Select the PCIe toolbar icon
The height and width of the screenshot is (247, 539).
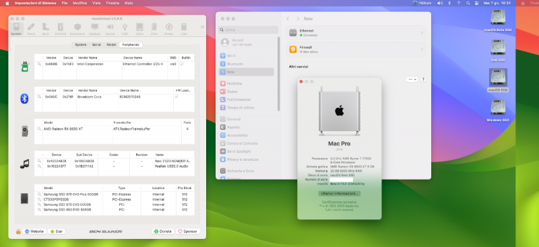coord(154,29)
